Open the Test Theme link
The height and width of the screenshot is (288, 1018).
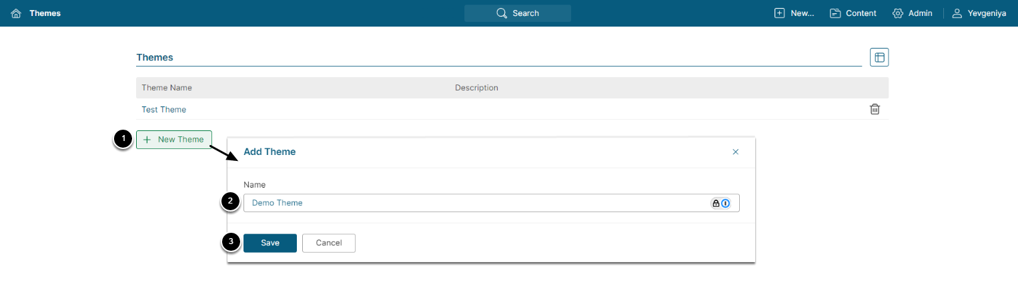point(164,109)
